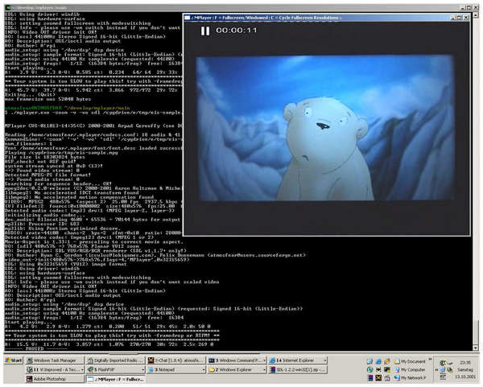Image resolution: width=483 pixels, height=387 pixels.
Task: Click the MPlayer window system menu icon
Action: pyautogui.click(x=188, y=18)
